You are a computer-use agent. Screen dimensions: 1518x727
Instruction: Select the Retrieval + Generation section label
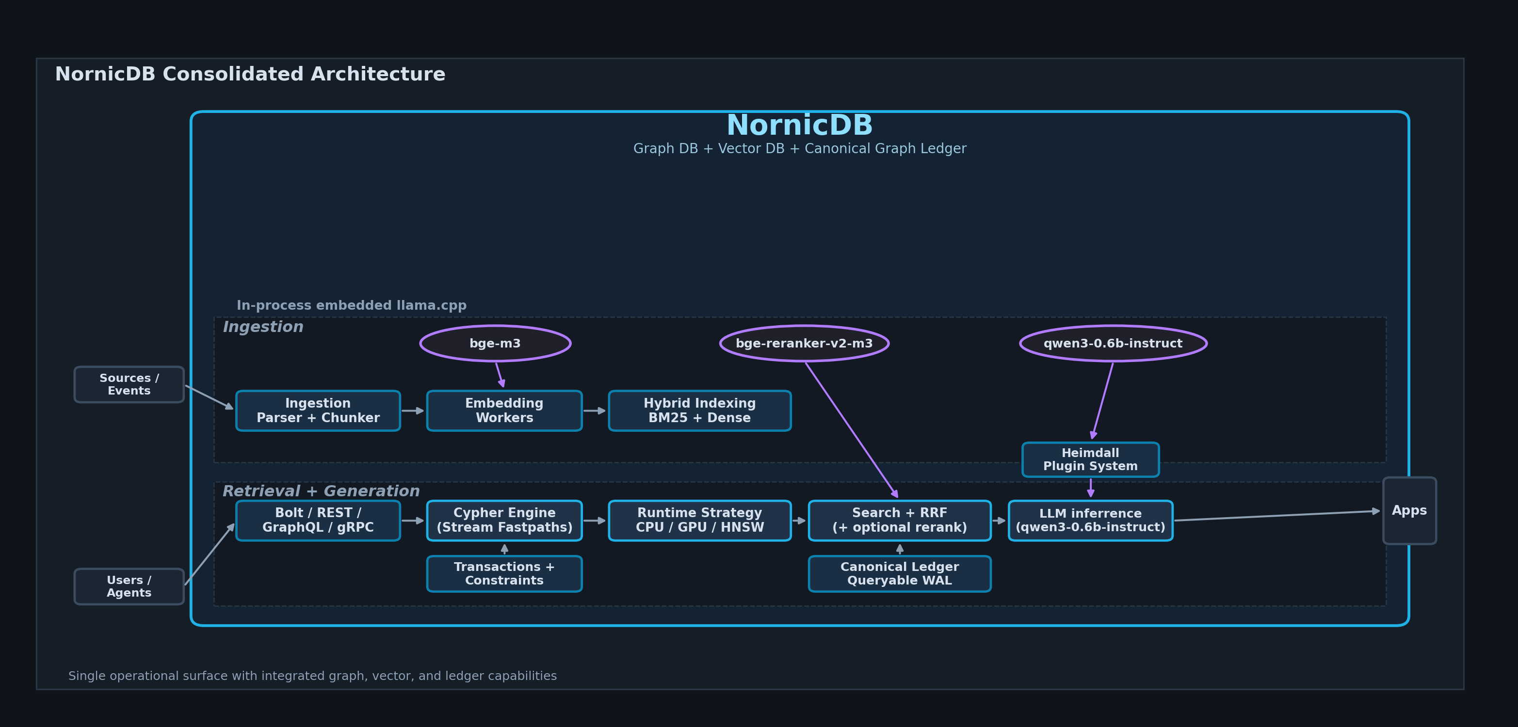(x=321, y=491)
